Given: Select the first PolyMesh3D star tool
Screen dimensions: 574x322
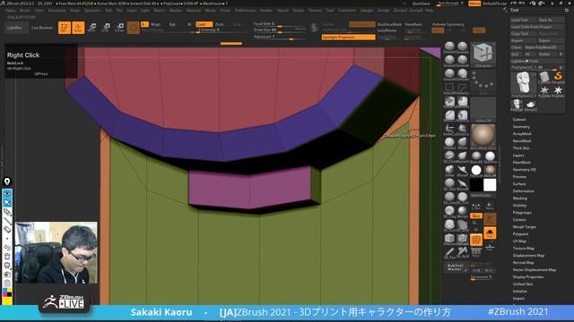Looking at the screenshot, I should coord(544,90).
